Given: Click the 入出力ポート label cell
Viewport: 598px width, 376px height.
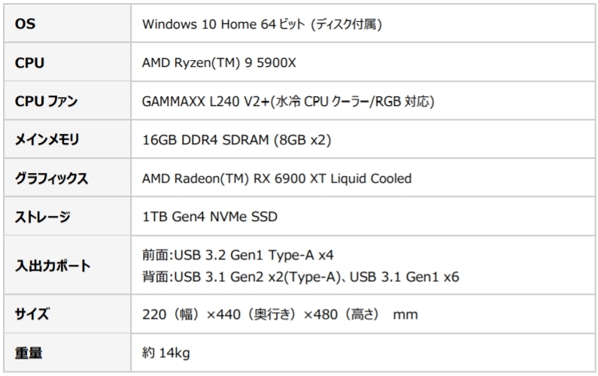Looking at the screenshot, I should [x=53, y=265].
